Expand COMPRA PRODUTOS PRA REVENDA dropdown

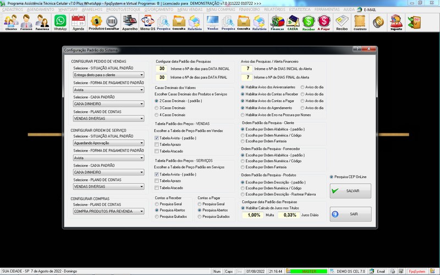108,211
